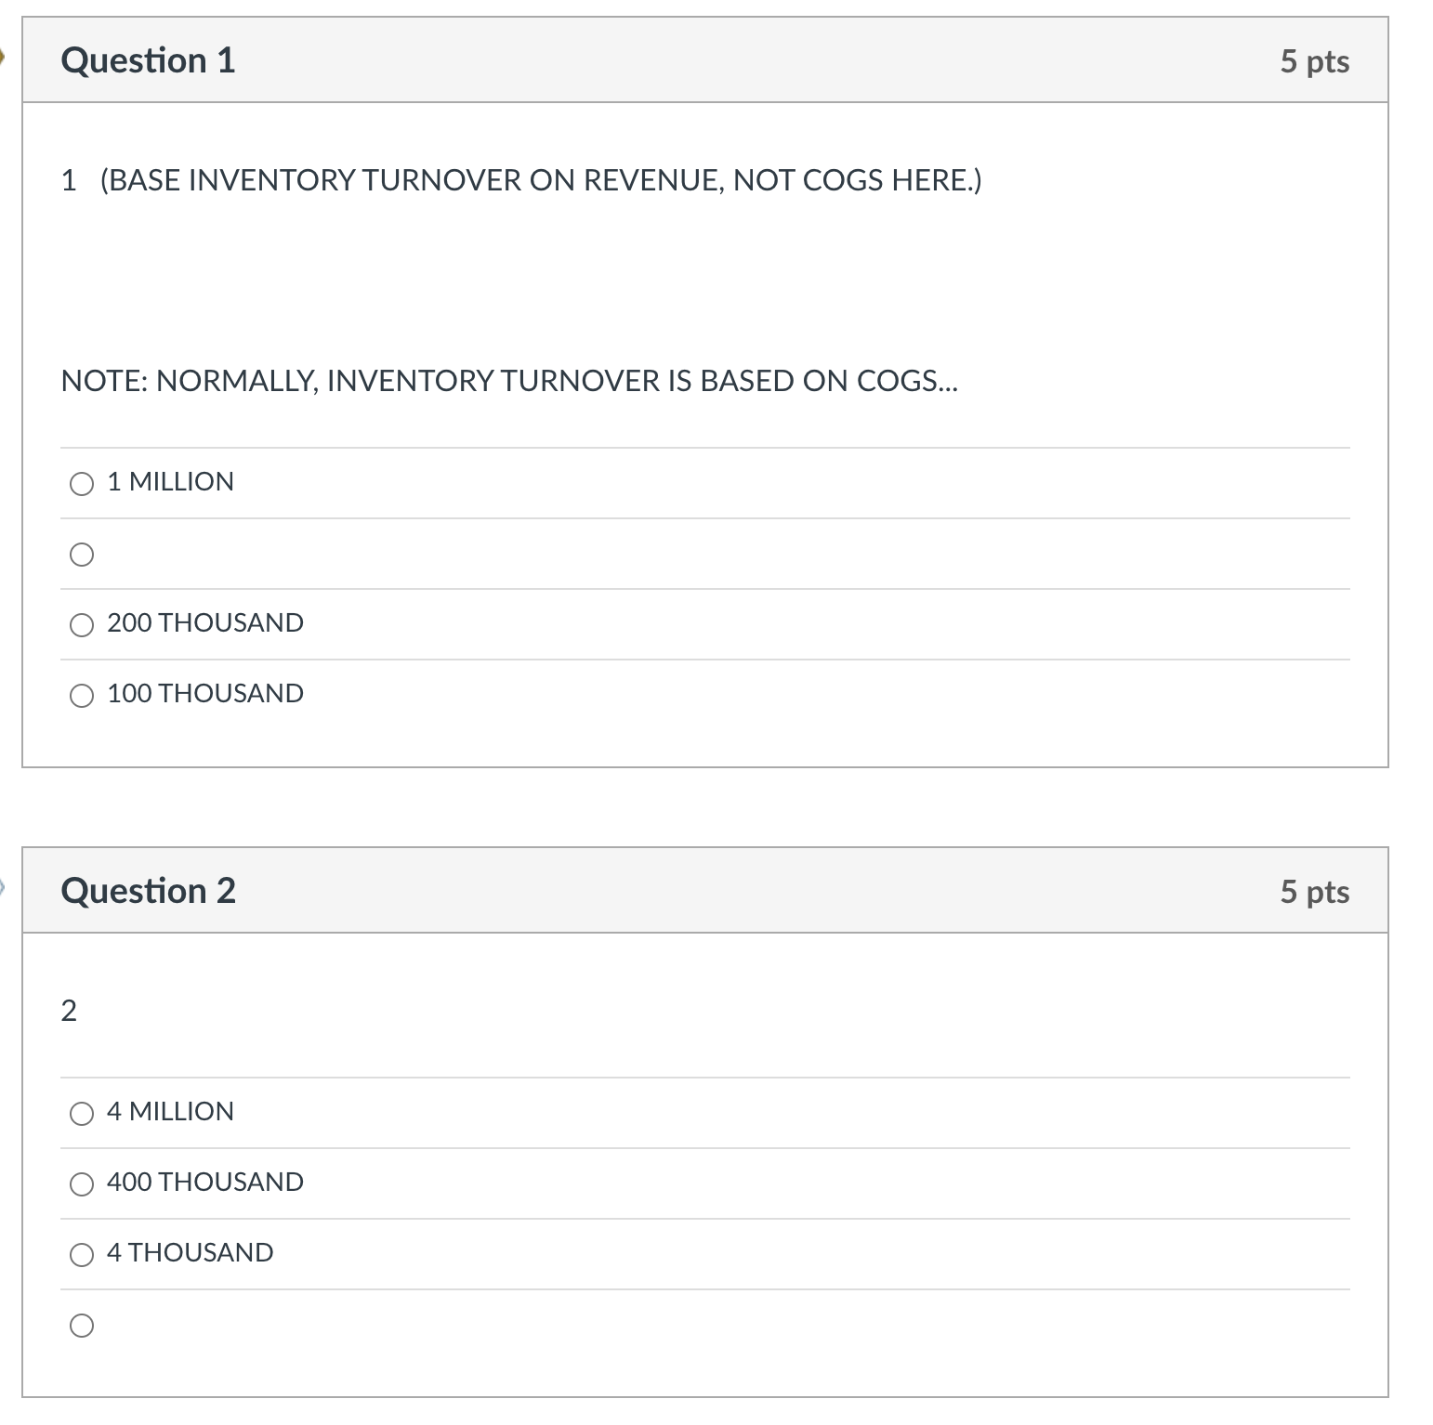This screenshot has width=1433, height=1425.
Task: Click the Question 1 header
Action: coord(149,59)
